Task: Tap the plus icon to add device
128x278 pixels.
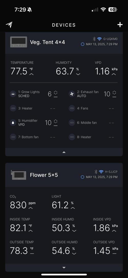Action: (120, 25)
